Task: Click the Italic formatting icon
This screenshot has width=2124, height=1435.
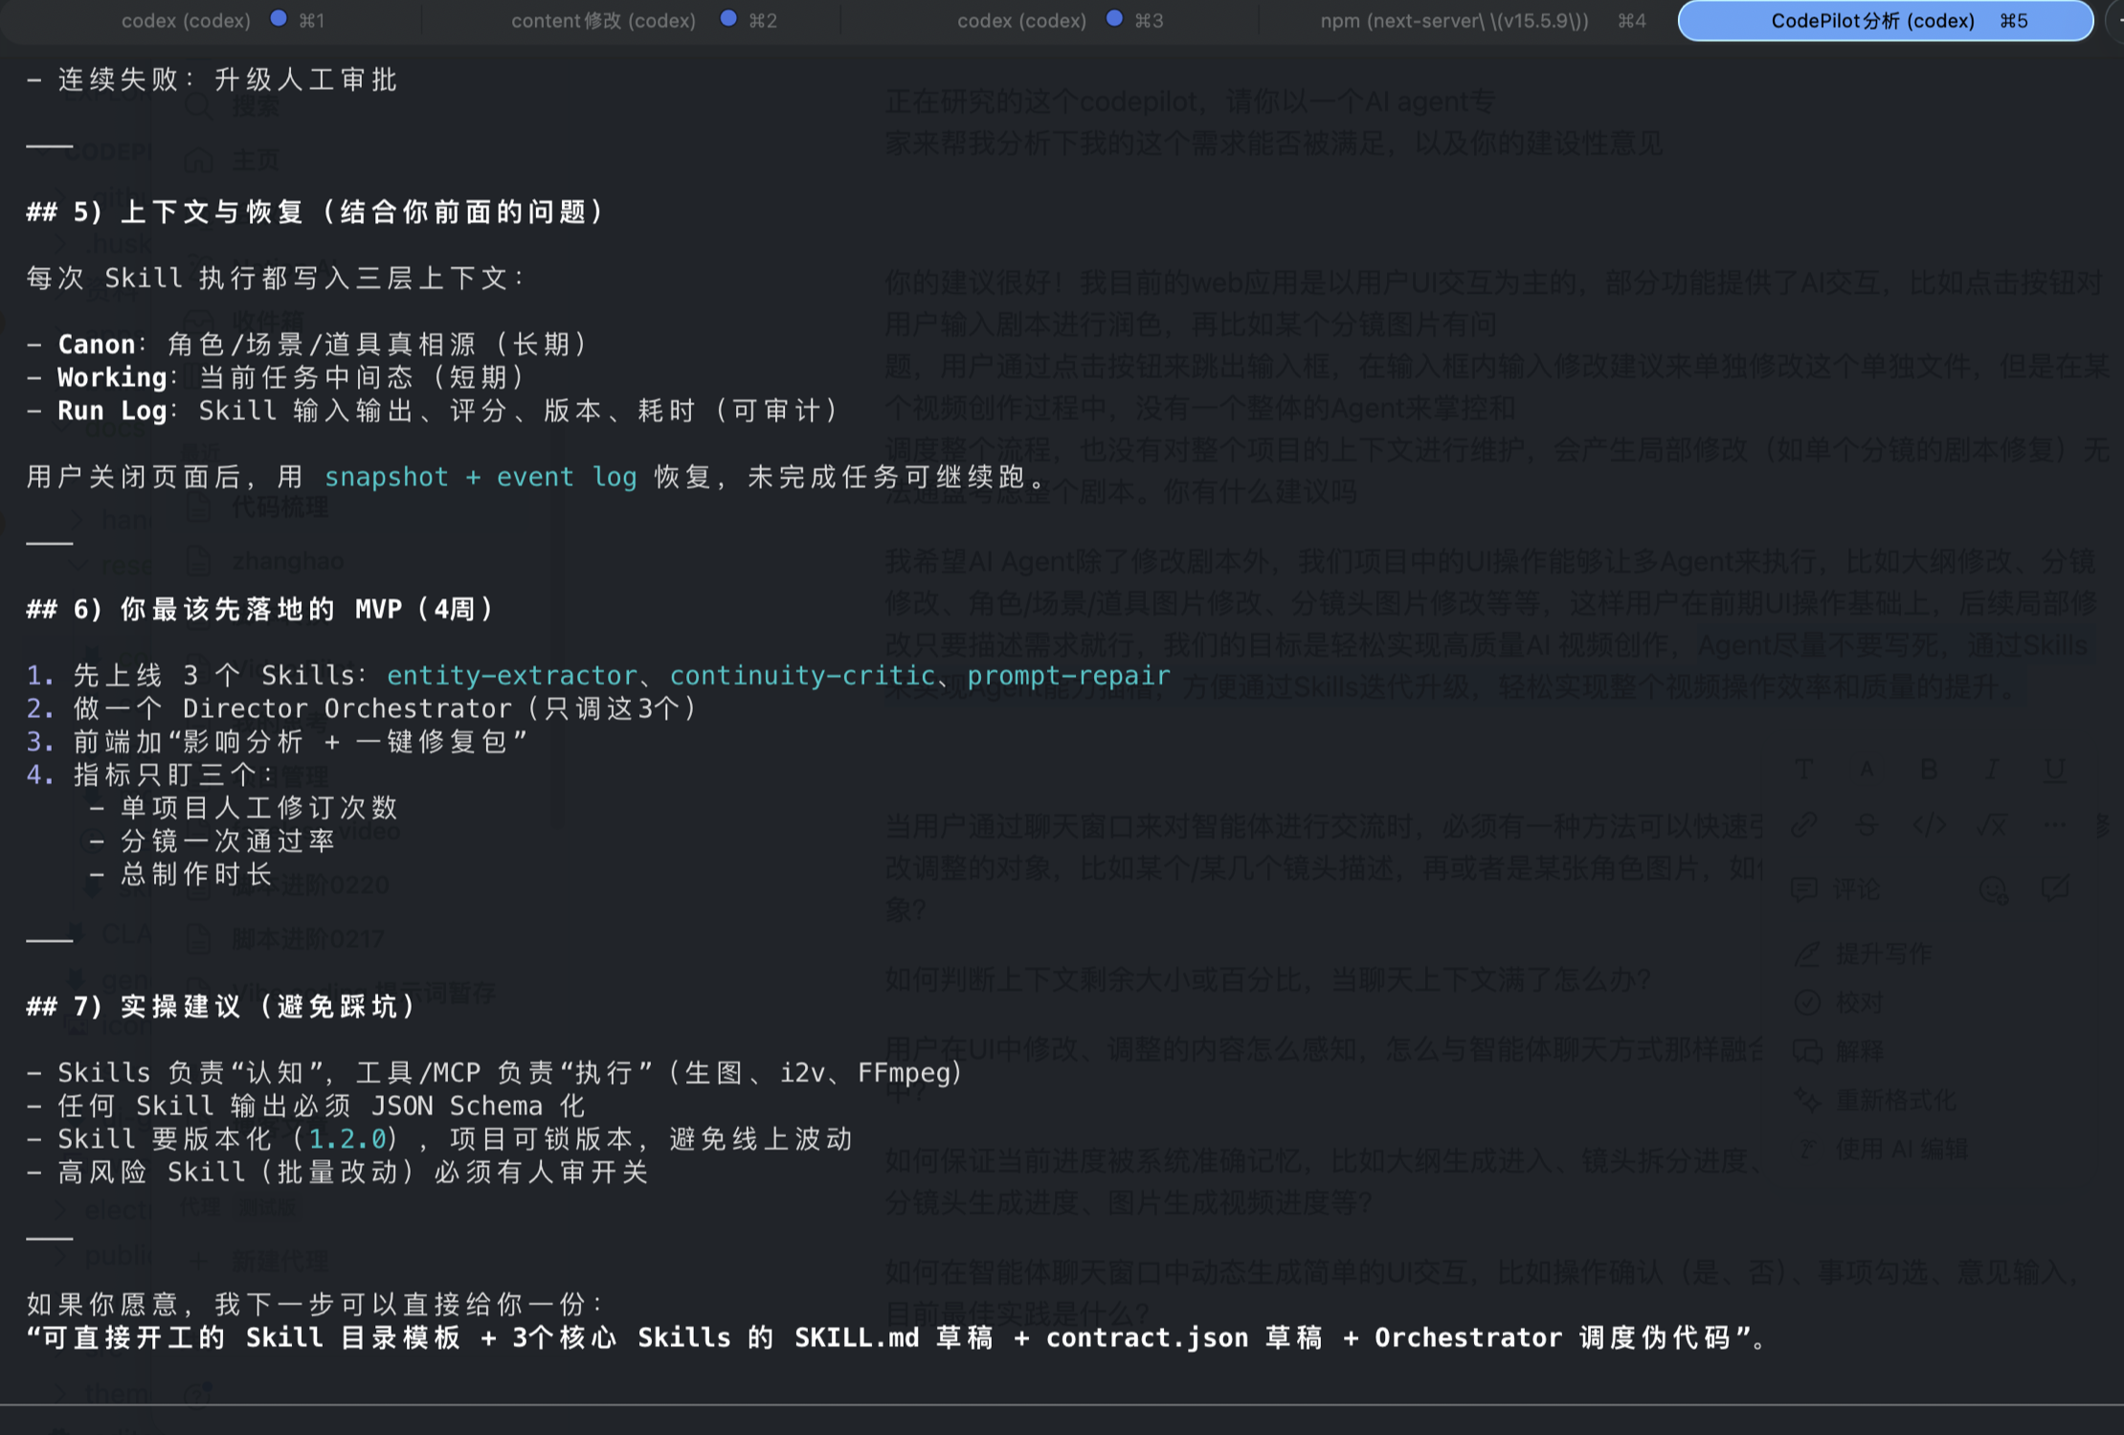Action: 1992,769
